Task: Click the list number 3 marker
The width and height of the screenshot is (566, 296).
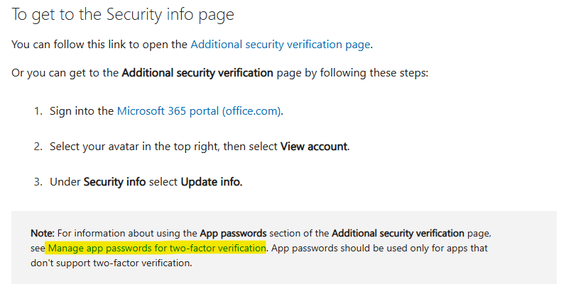Action: click(x=38, y=182)
